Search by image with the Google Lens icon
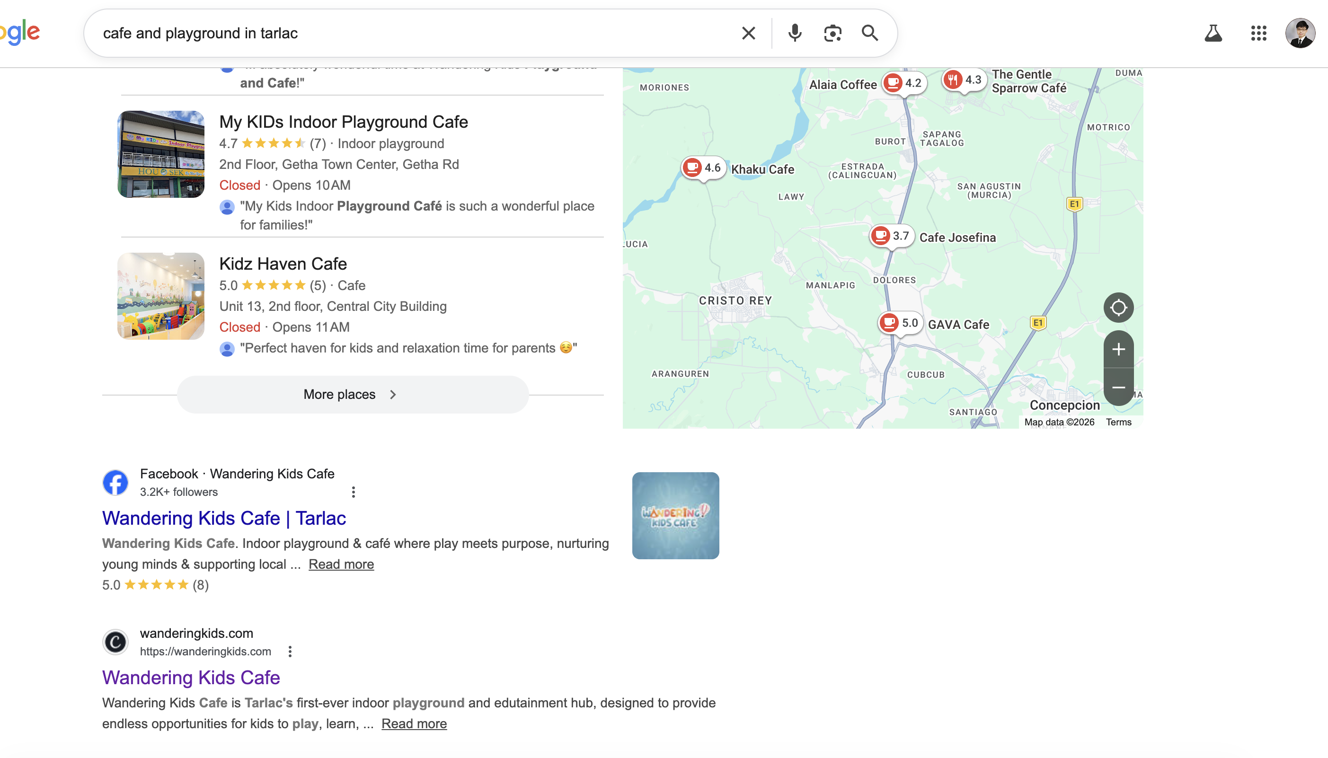This screenshot has height=758, width=1328. click(x=832, y=33)
